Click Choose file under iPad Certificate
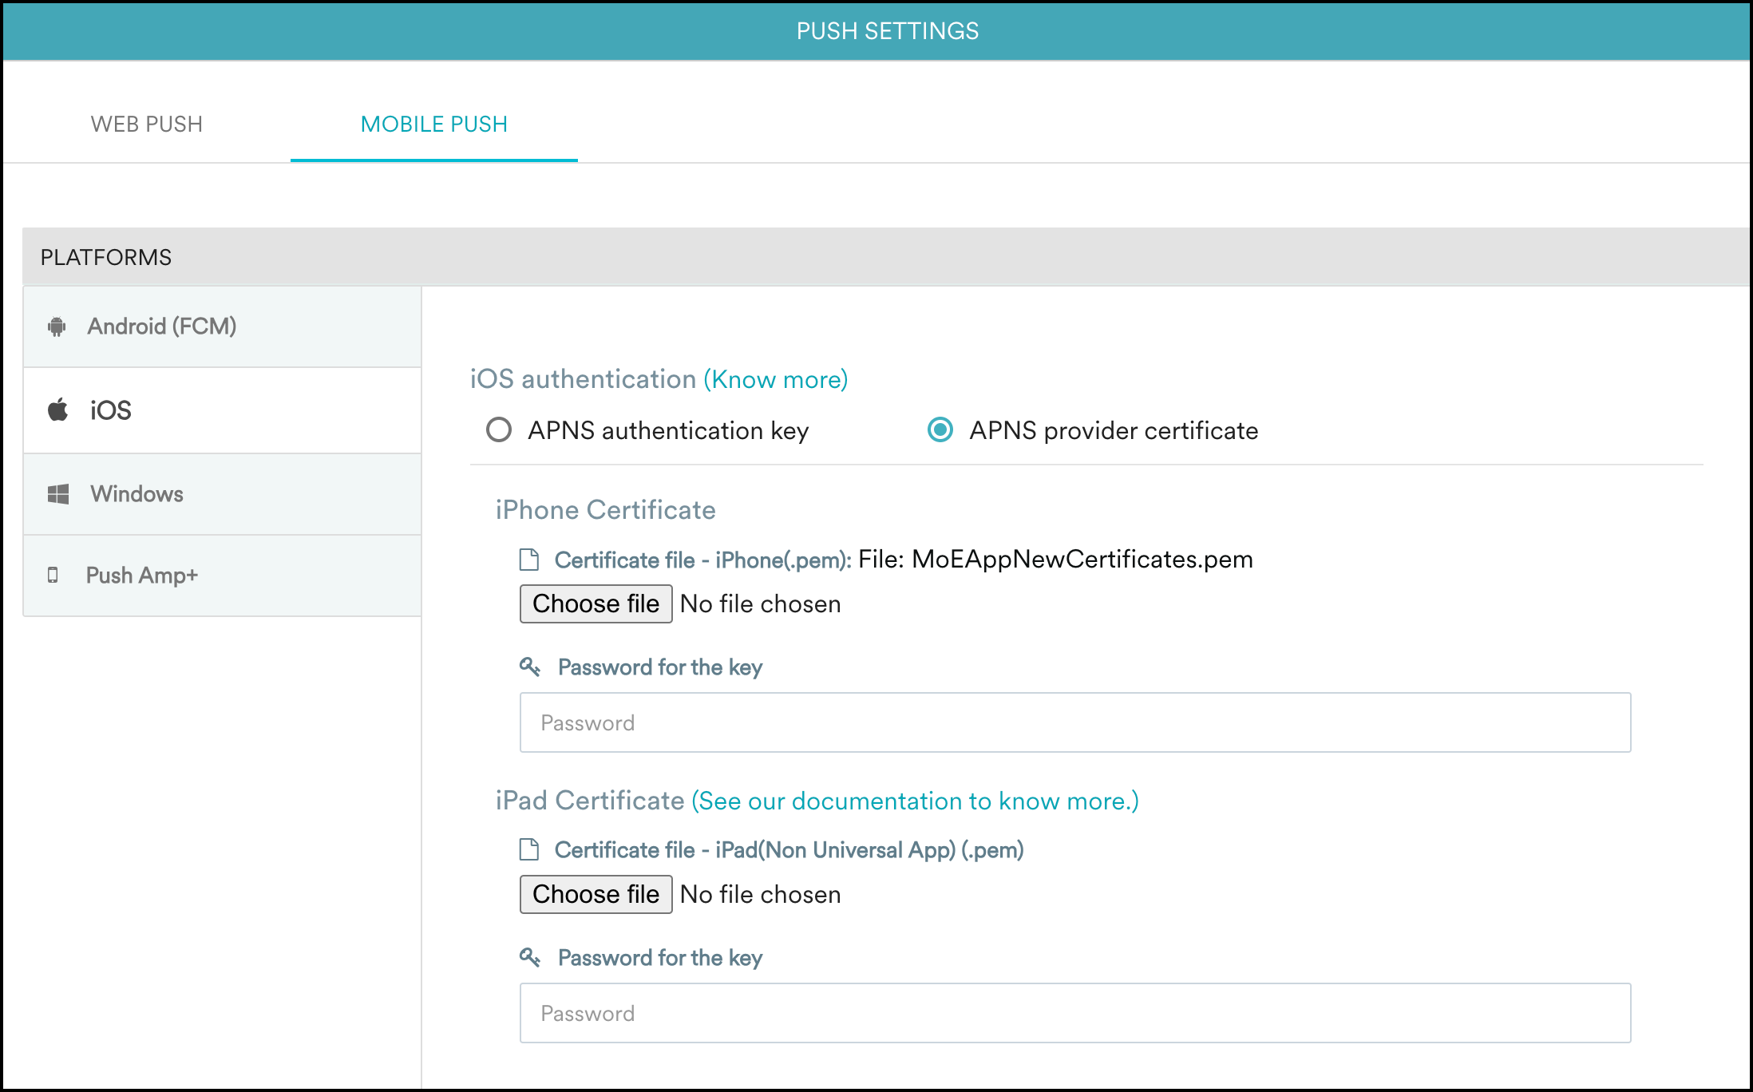This screenshot has height=1092, width=1753. (x=596, y=894)
